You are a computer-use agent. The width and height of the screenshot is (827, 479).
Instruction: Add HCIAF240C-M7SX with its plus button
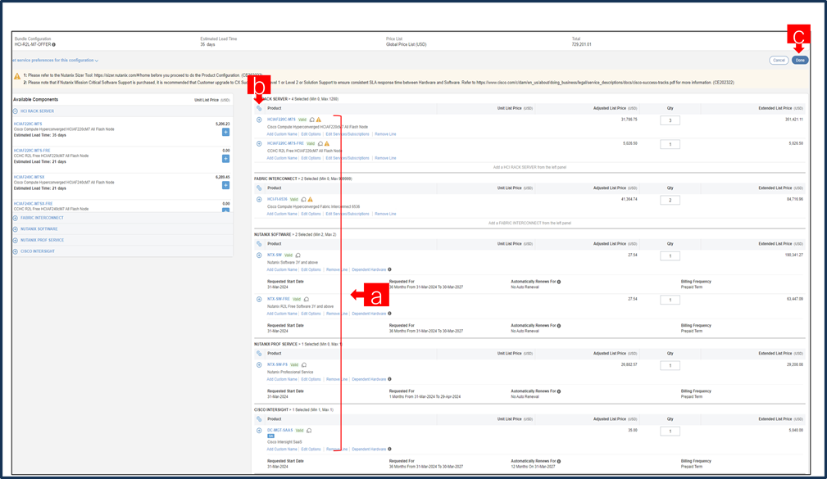point(225,186)
